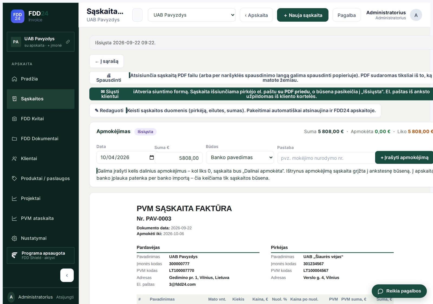
Task: Click the Sąskaitos receipt icon in sidebar
Action: [14, 99]
